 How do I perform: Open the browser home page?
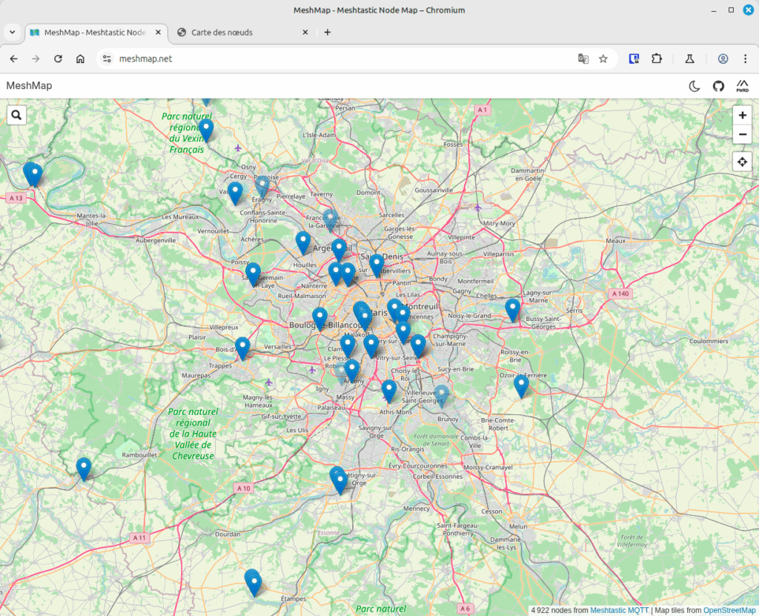[x=80, y=59]
